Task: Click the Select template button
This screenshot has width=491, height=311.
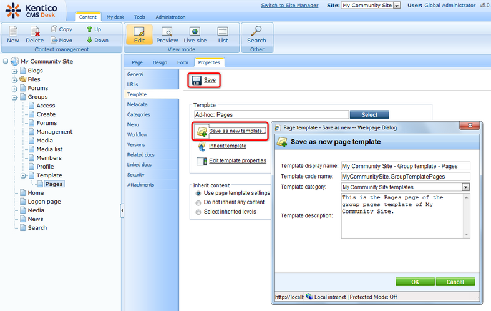Action: pyautogui.click(x=369, y=114)
